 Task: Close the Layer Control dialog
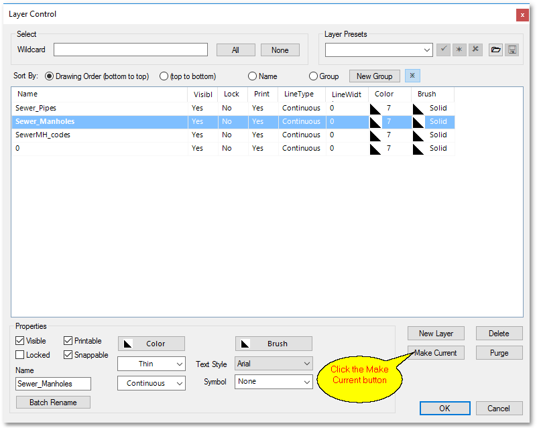[522, 15]
